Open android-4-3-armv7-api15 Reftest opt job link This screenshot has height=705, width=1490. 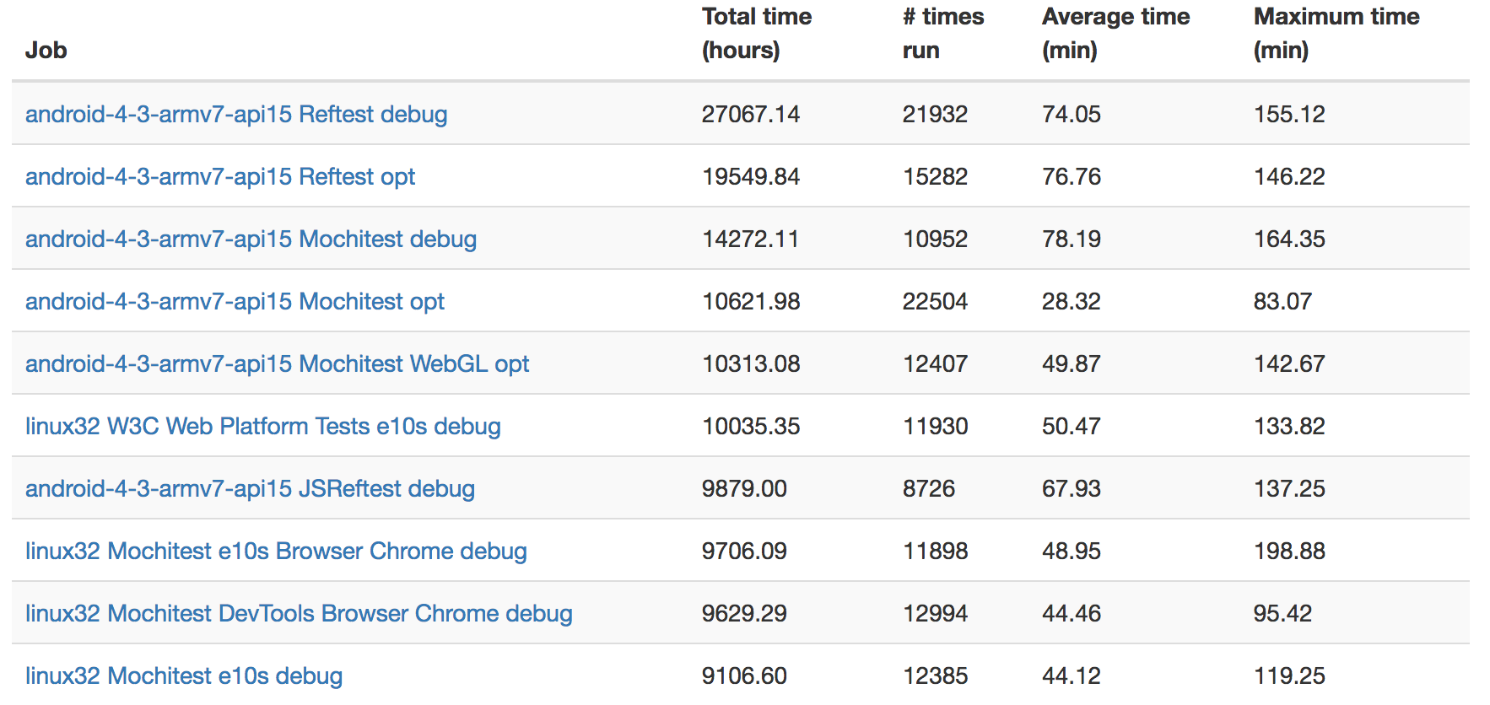click(220, 176)
